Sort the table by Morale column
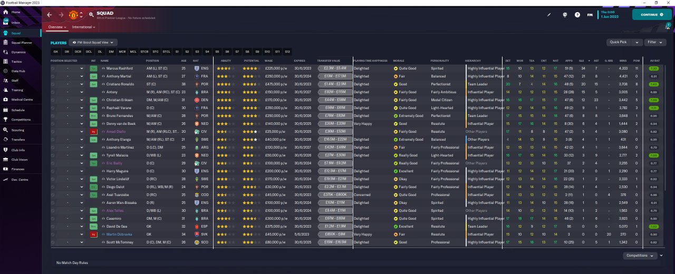Screen dimensions: 675x274 click(x=399, y=61)
